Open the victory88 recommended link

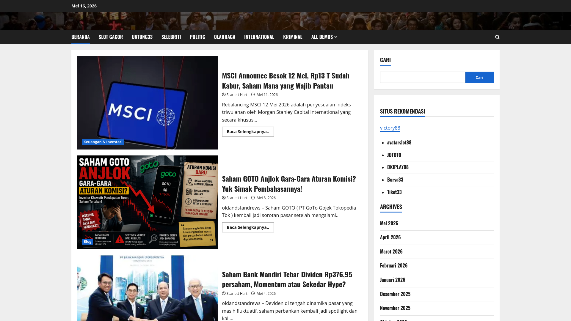[x=390, y=128]
